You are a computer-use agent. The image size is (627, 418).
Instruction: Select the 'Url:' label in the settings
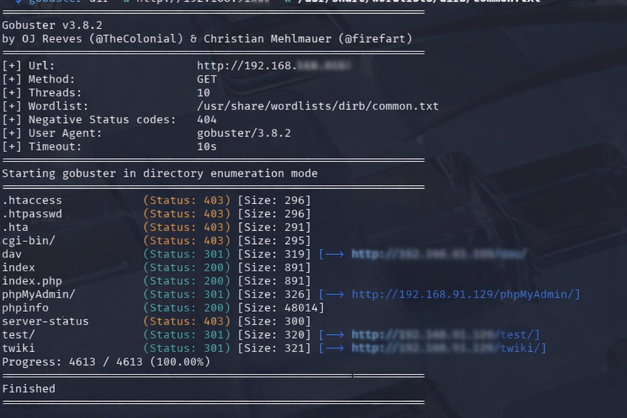[x=41, y=66]
